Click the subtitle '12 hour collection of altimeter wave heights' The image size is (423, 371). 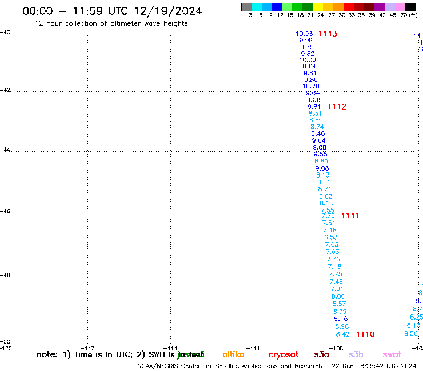(111, 23)
